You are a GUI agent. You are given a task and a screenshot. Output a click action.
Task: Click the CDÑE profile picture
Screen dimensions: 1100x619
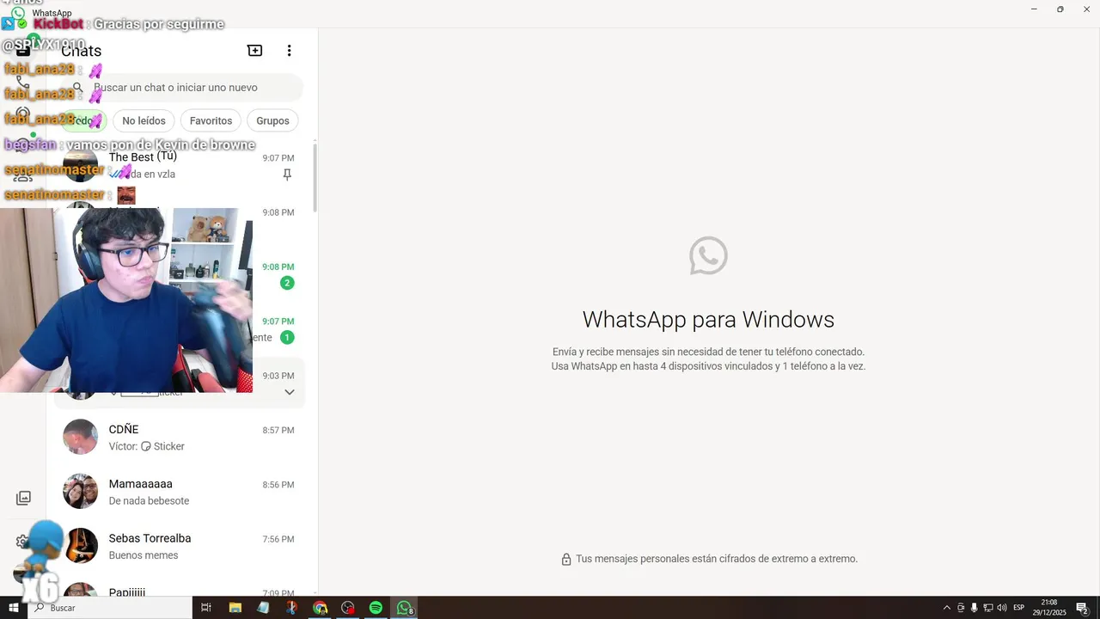click(81, 437)
